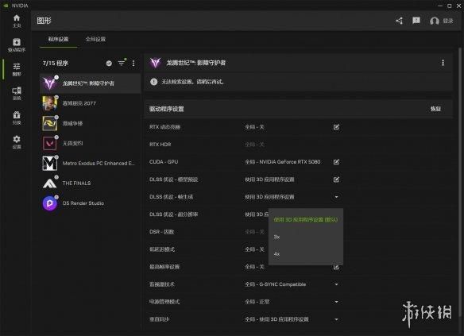Click the 图形 page title
This screenshot has height=336, width=464.
pyautogui.click(x=44, y=21)
